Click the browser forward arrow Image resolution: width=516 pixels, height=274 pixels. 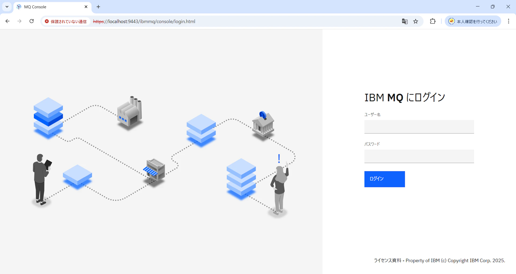19,21
